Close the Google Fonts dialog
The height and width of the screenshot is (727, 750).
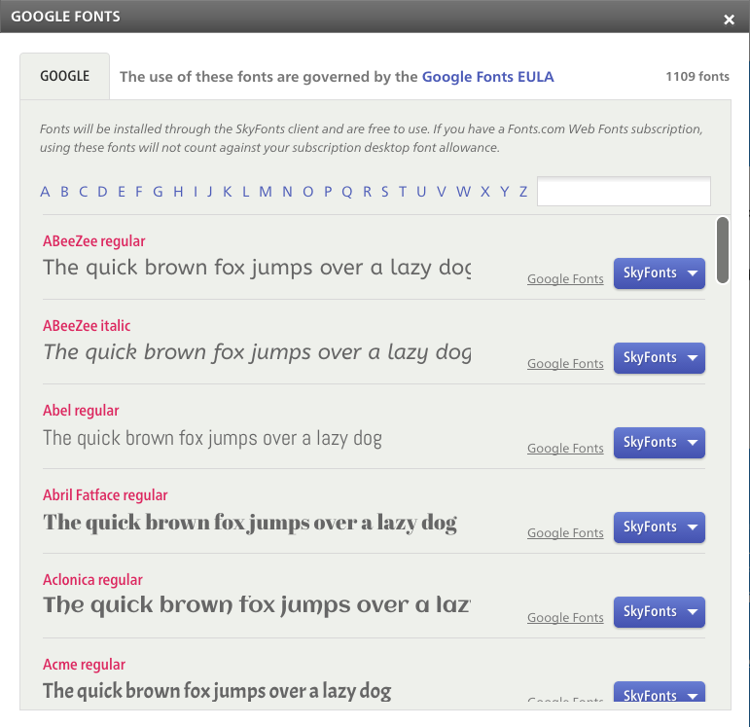[729, 19]
